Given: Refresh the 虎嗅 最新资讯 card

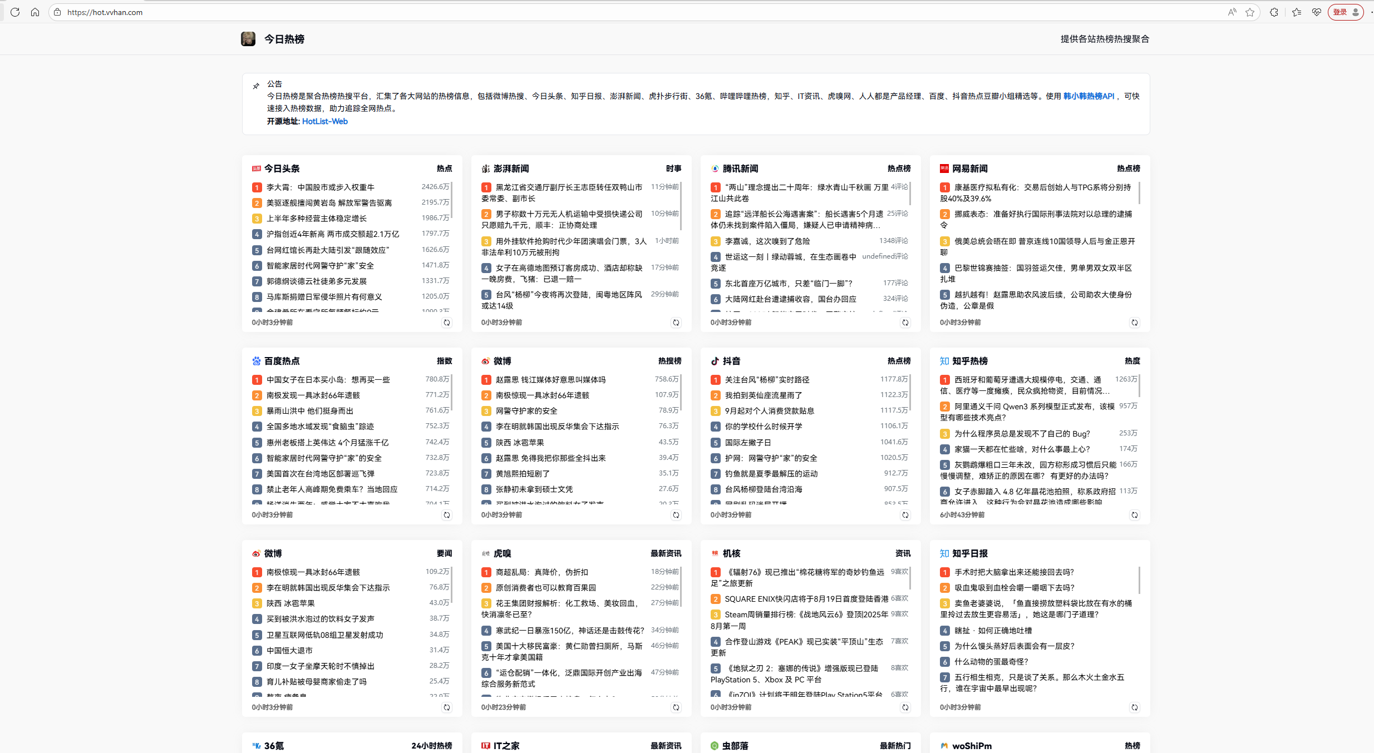Looking at the screenshot, I should 676,707.
